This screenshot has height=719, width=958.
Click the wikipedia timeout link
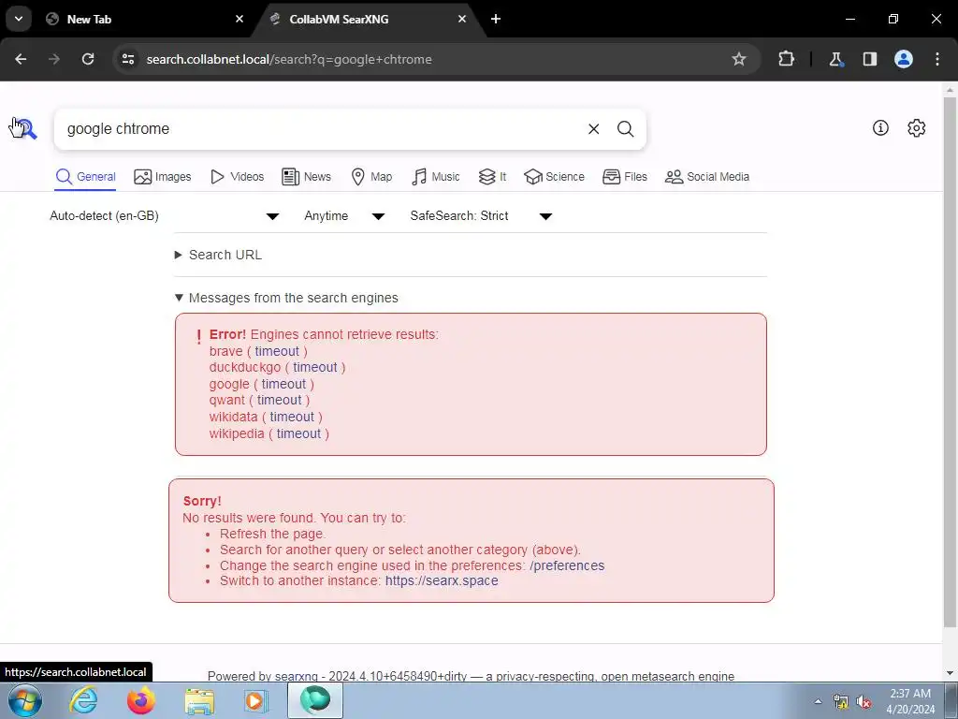(298, 433)
